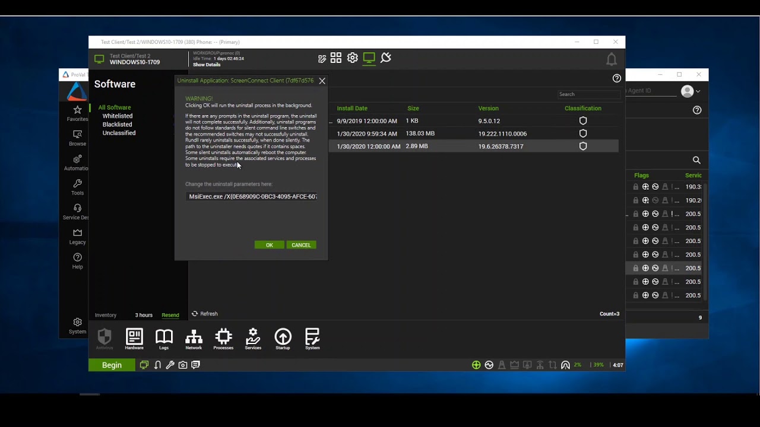The width and height of the screenshot is (760, 427).
Task: Cancel the uninstall dialog
Action: 301,245
